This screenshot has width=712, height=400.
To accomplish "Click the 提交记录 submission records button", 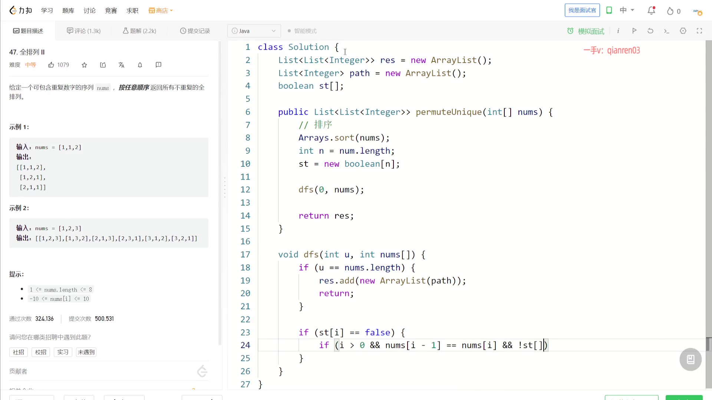I will pyautogui.click(x=195, y=31).
